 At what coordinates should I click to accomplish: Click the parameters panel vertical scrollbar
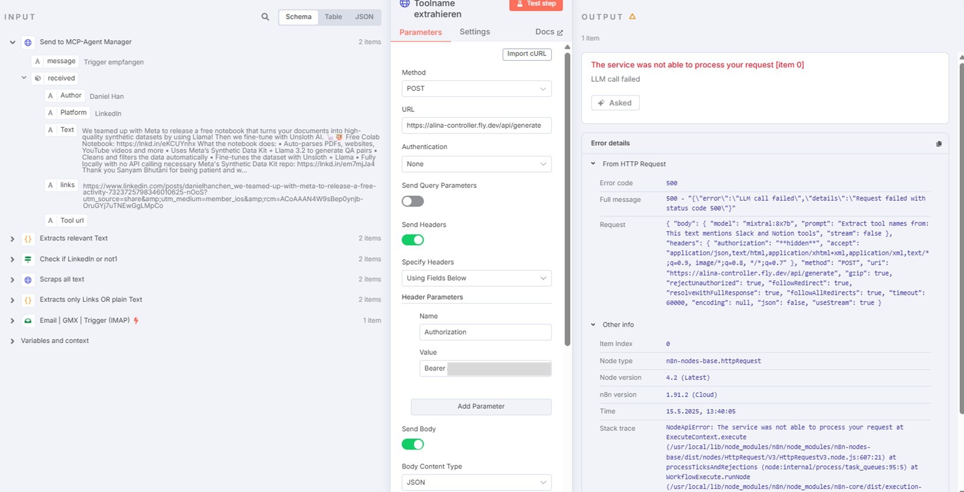(x=568, y=200)
